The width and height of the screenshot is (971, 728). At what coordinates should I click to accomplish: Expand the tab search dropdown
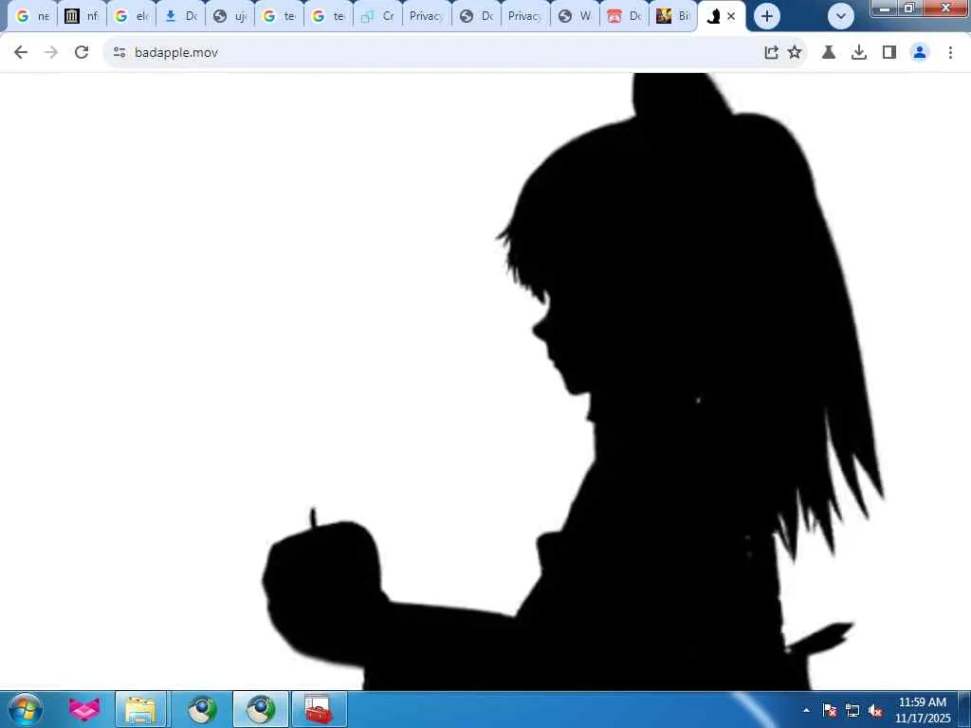[841, 16]
